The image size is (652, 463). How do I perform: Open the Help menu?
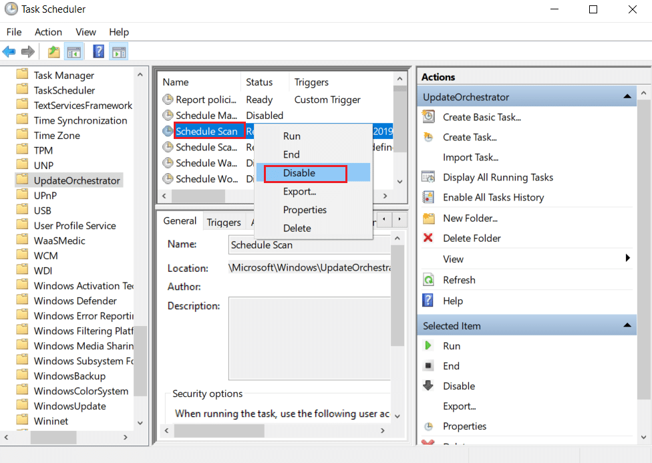point(119,32)
